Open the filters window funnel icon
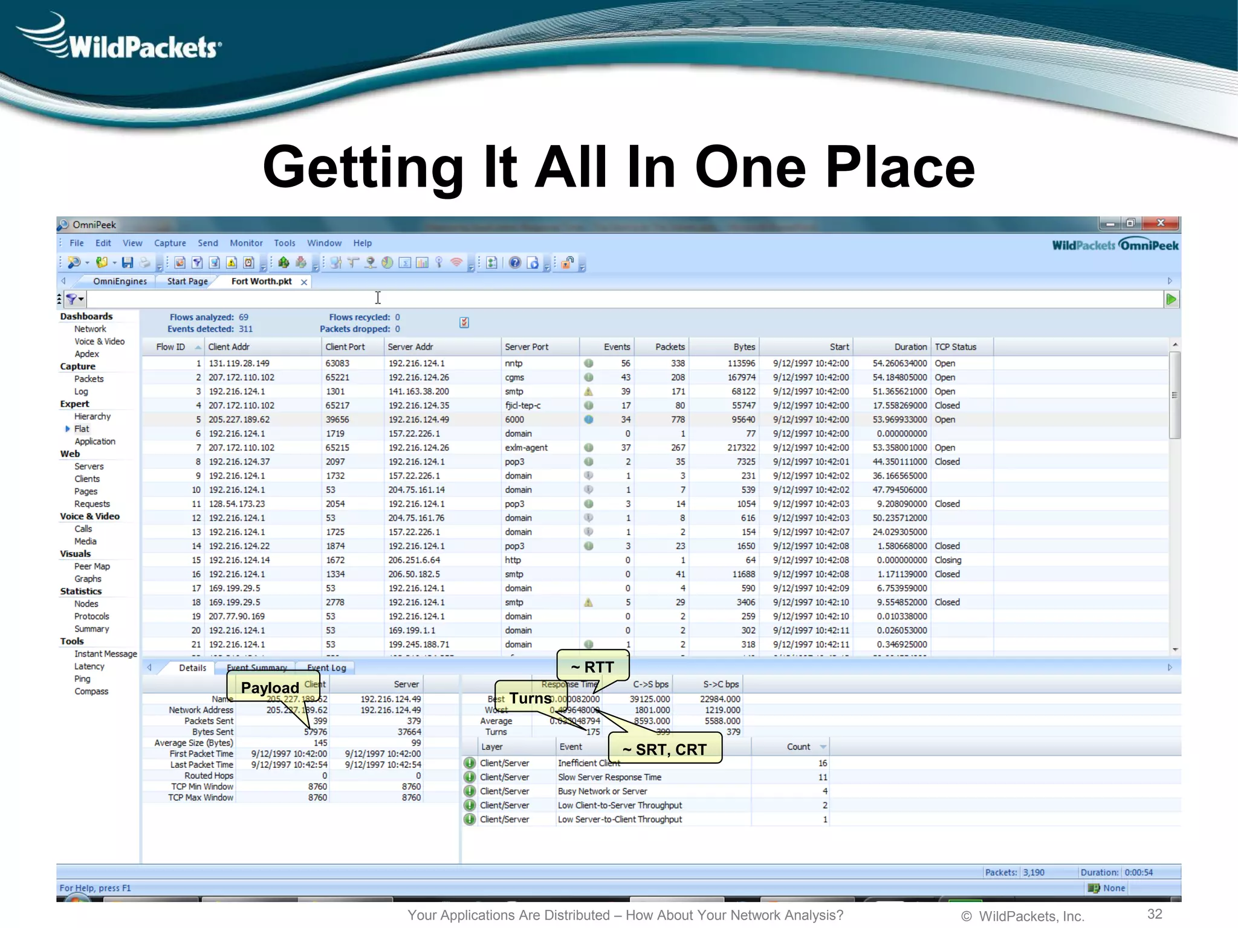This screenshot has width=1238, height=928. click(x=197, y=262)
